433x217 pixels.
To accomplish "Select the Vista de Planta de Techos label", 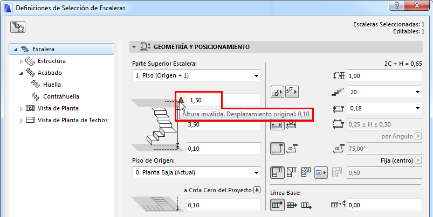I will [x=73, y=120].
